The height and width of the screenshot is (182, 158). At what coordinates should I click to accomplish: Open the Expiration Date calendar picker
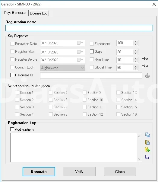[x=80, y=43]
